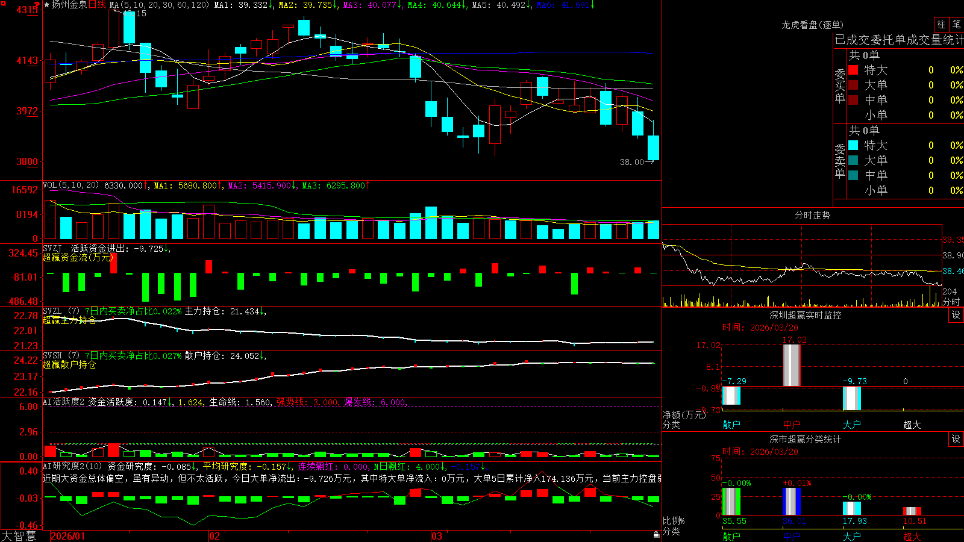Screen dimensions: 964x542
Task: Click 时间: 2026/03/20 in 深圳超赢实时监控
Action: (760, 328)
